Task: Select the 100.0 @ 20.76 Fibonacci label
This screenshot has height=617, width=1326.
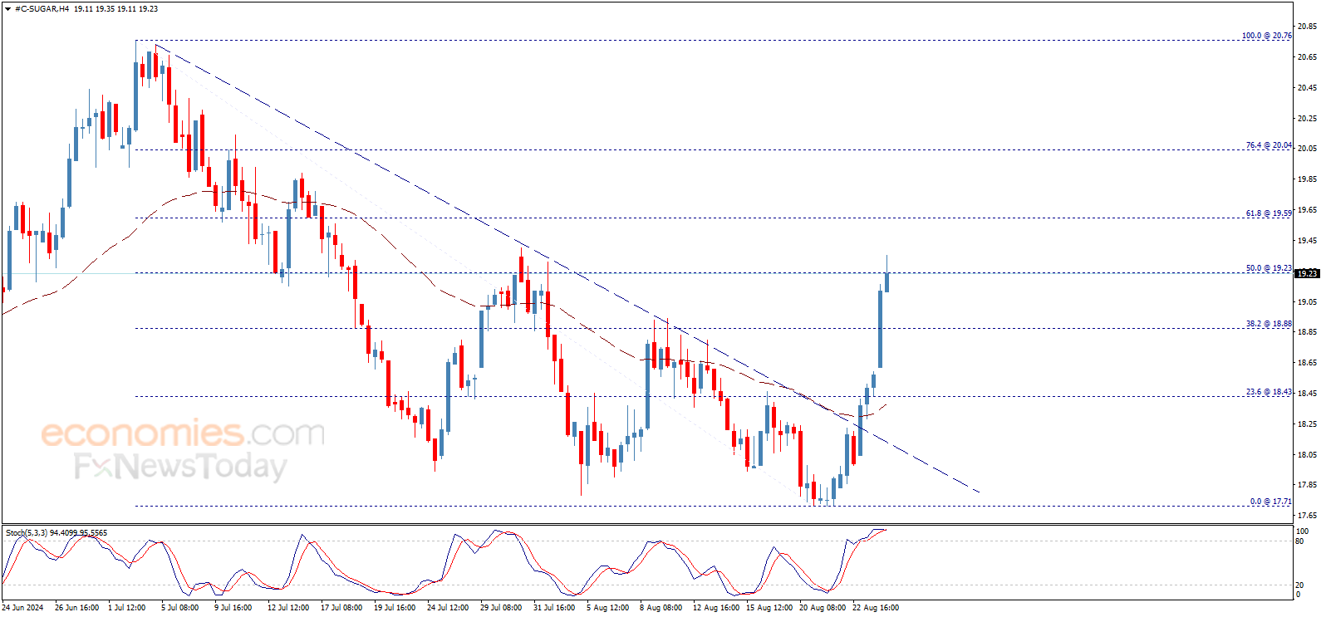Action: (x=1267, y=36)
